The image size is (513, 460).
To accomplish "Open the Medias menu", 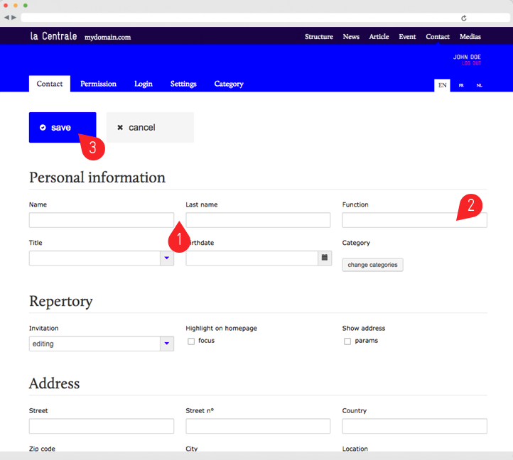I will pos(470,37).
